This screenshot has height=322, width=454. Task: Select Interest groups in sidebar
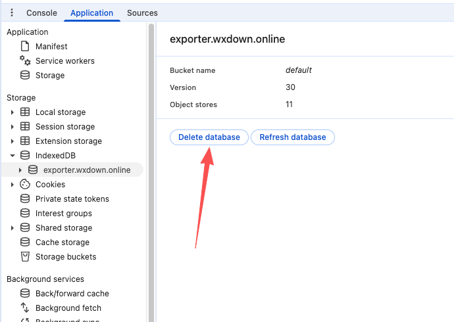[x=64, y=214]
